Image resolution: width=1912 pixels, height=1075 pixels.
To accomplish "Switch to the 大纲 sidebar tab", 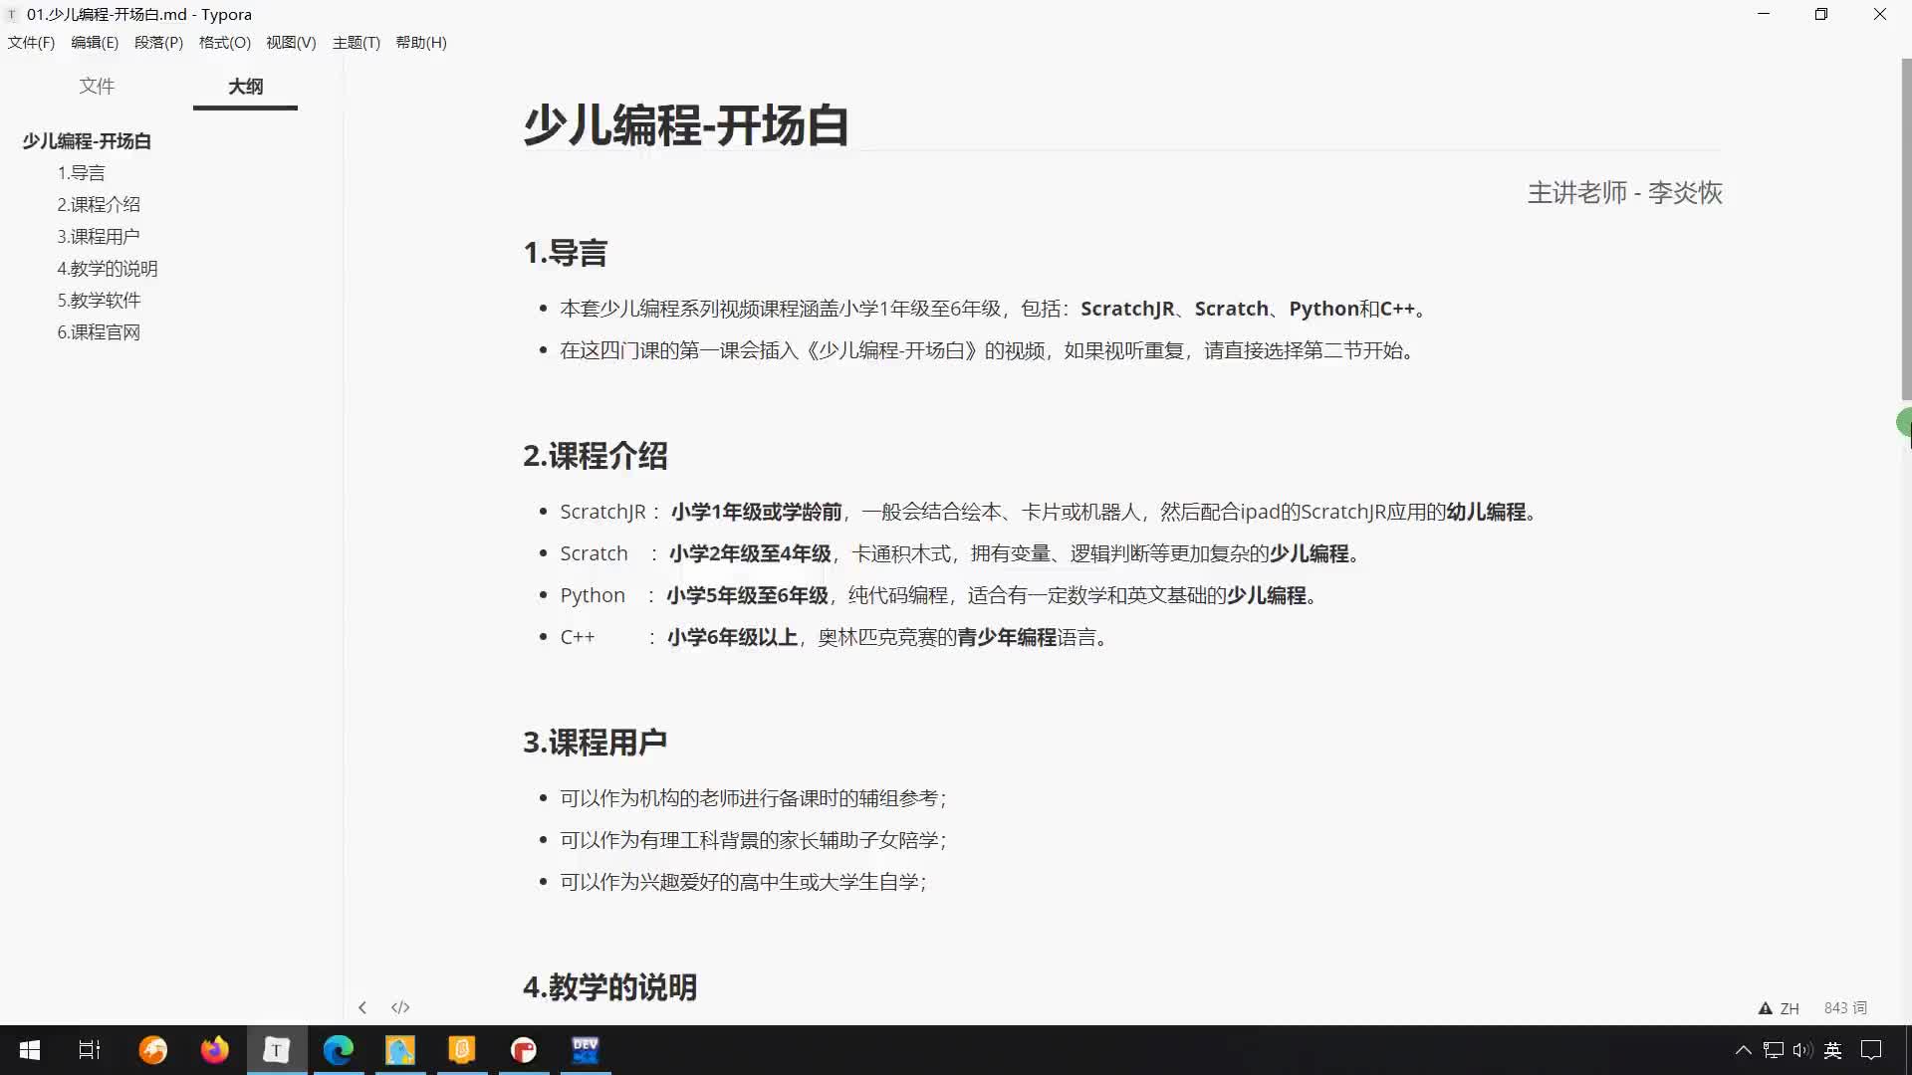I will click(x=245, y=87).
